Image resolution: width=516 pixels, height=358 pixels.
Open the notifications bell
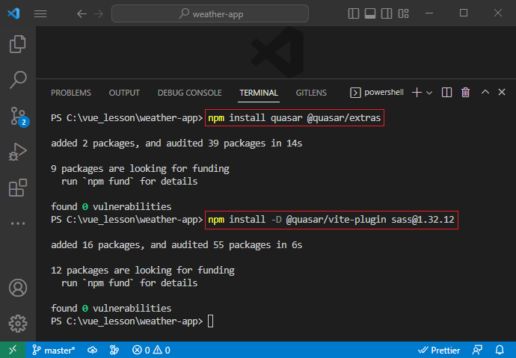pyautogui.click(x=500, y=350)
